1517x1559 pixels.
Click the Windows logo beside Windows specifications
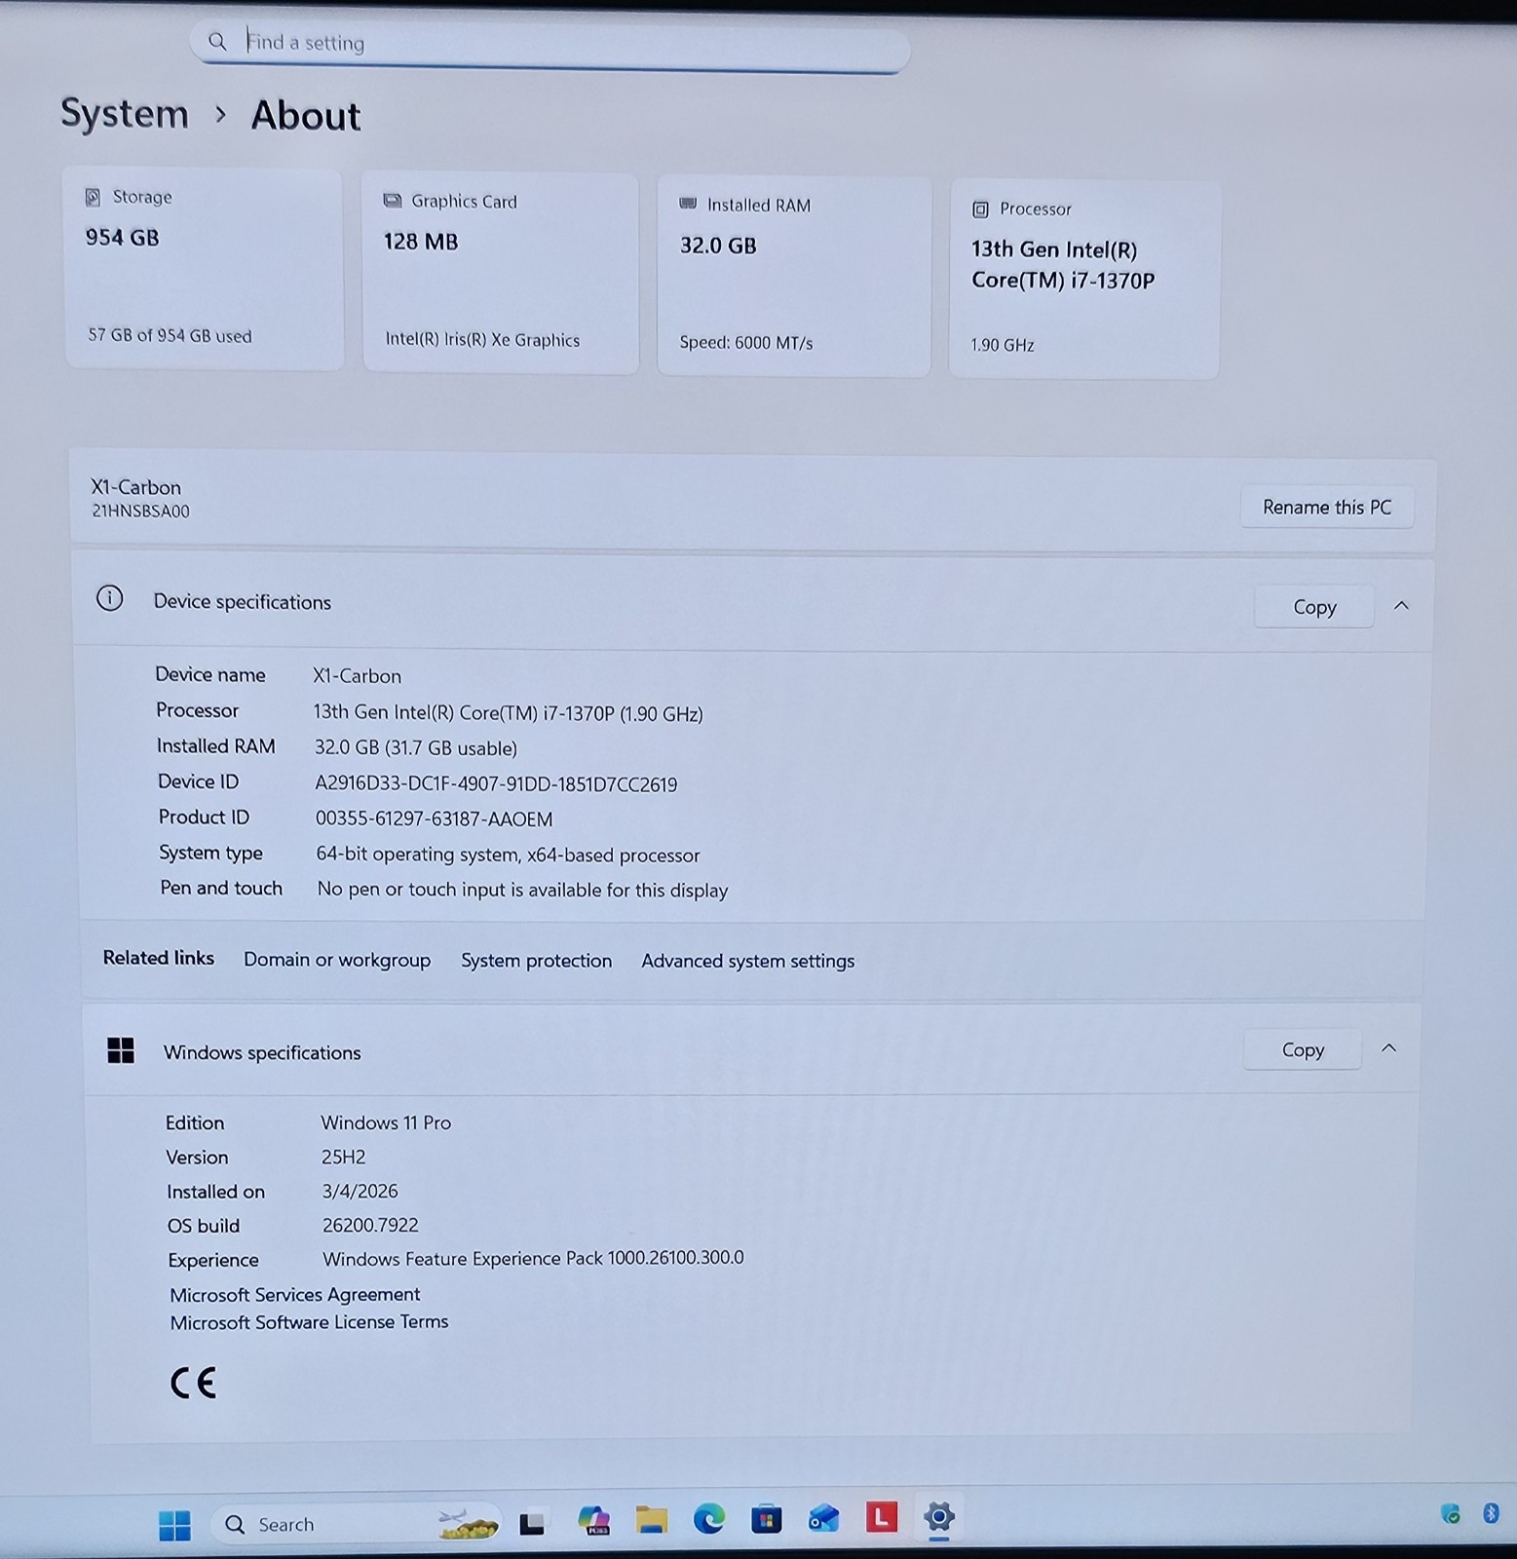(x=121, y=1050)
